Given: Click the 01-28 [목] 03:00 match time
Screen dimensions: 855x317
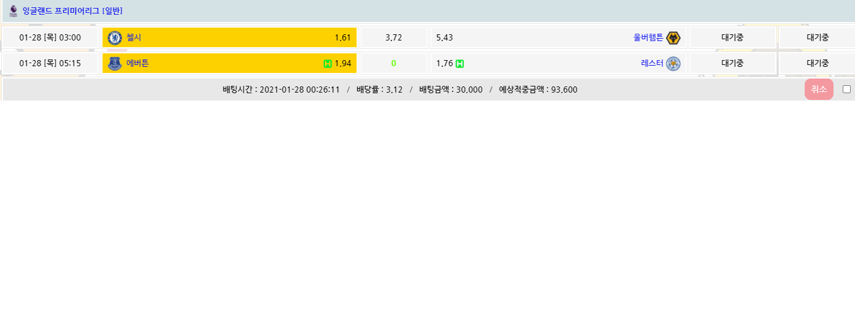Looking at the screenshot, I should (x=50, y=38).
